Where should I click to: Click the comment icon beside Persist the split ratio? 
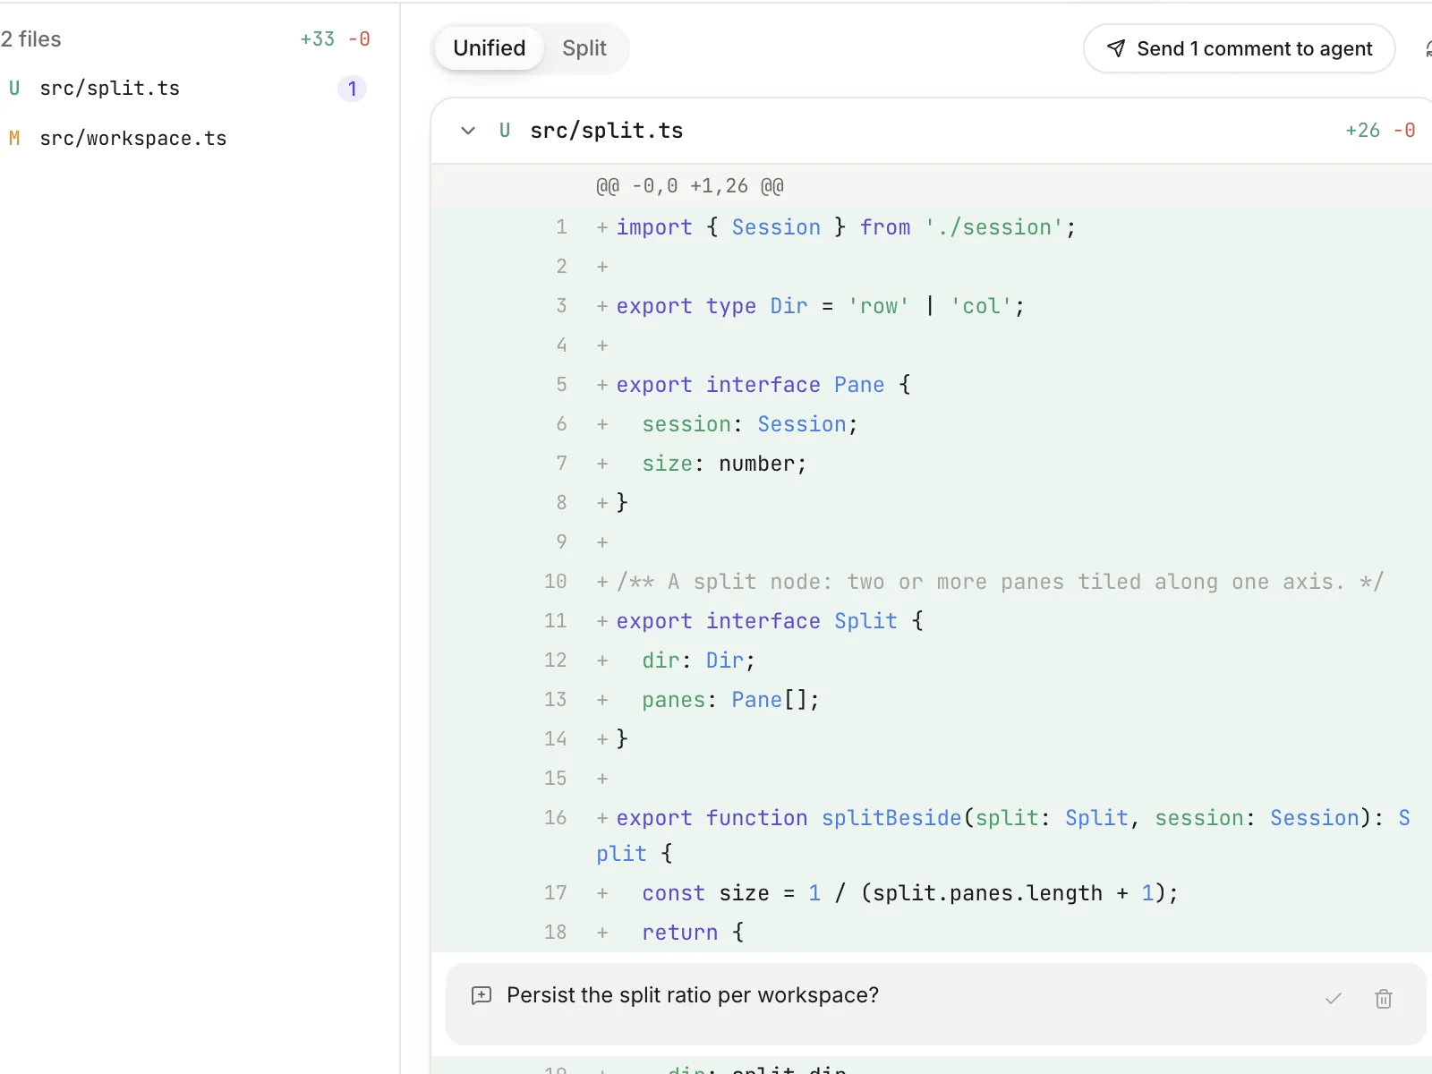[x=482, y=996]
